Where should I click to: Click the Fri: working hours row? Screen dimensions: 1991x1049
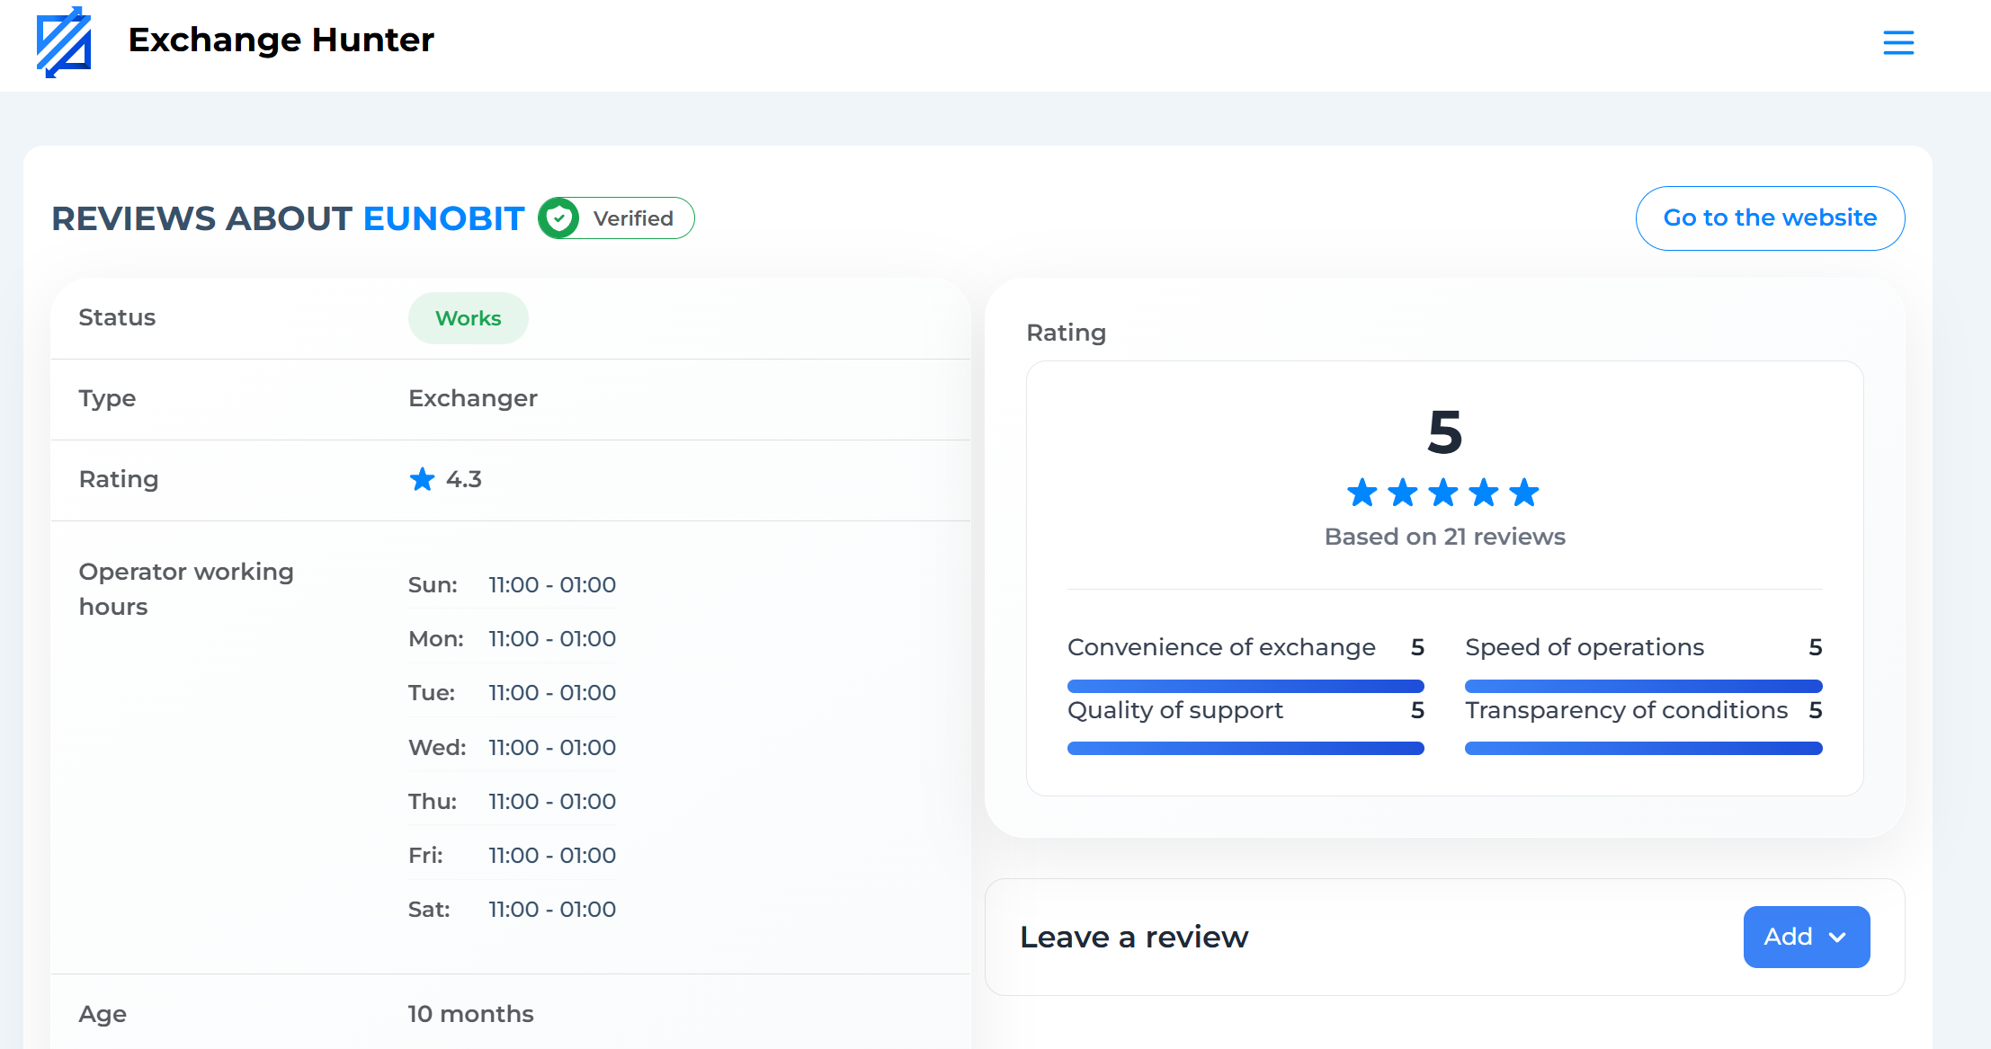pos(513,856)
